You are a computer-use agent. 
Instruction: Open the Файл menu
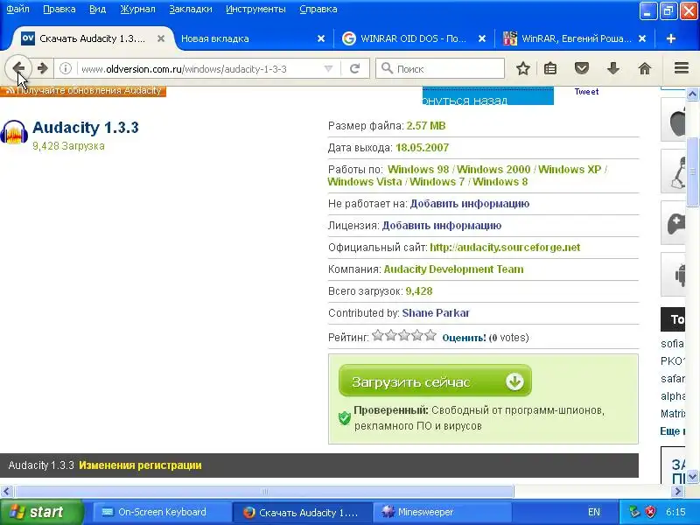[17, 9]
